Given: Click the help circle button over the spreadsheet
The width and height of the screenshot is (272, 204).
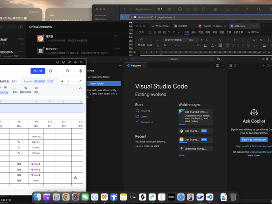Looking at the screenshot, I should pyautogui.click(x=75, y=178).
